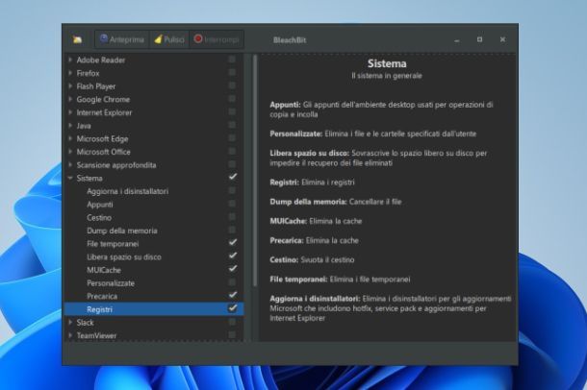Image resolution: width=587 pixels, height=390 pixels.
Task: Enable the Cestino checkbox
Action: coord(232,217)
